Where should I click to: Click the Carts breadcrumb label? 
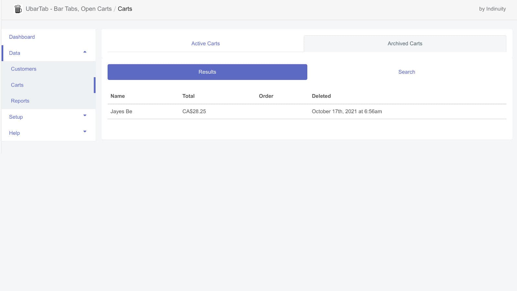pyautogui.click(x=125, y=9)
